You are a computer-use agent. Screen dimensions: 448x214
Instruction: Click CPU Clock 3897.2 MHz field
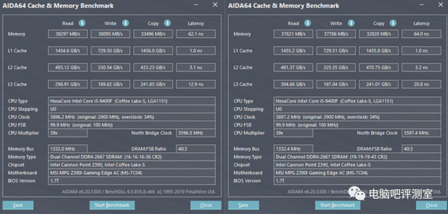[x=358, y=117]
